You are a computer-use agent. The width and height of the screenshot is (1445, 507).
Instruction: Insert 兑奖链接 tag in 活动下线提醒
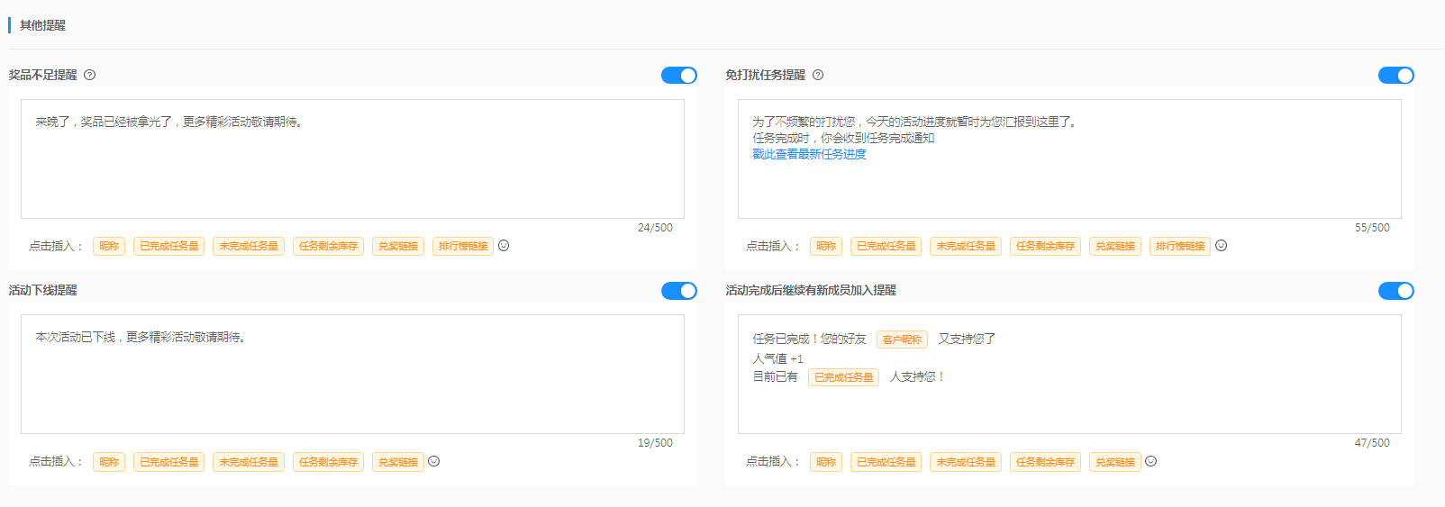[398, 462]
